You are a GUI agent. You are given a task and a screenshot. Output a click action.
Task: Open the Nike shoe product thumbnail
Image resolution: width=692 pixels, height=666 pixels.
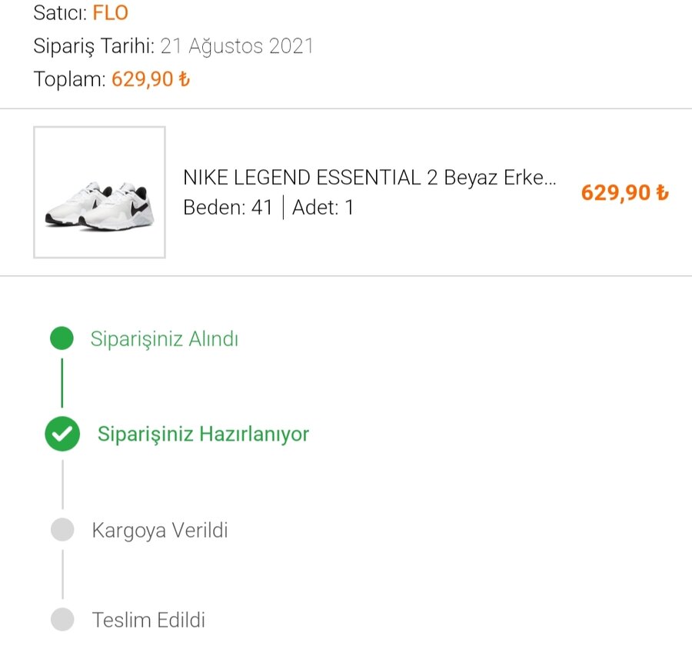[99, 192]
